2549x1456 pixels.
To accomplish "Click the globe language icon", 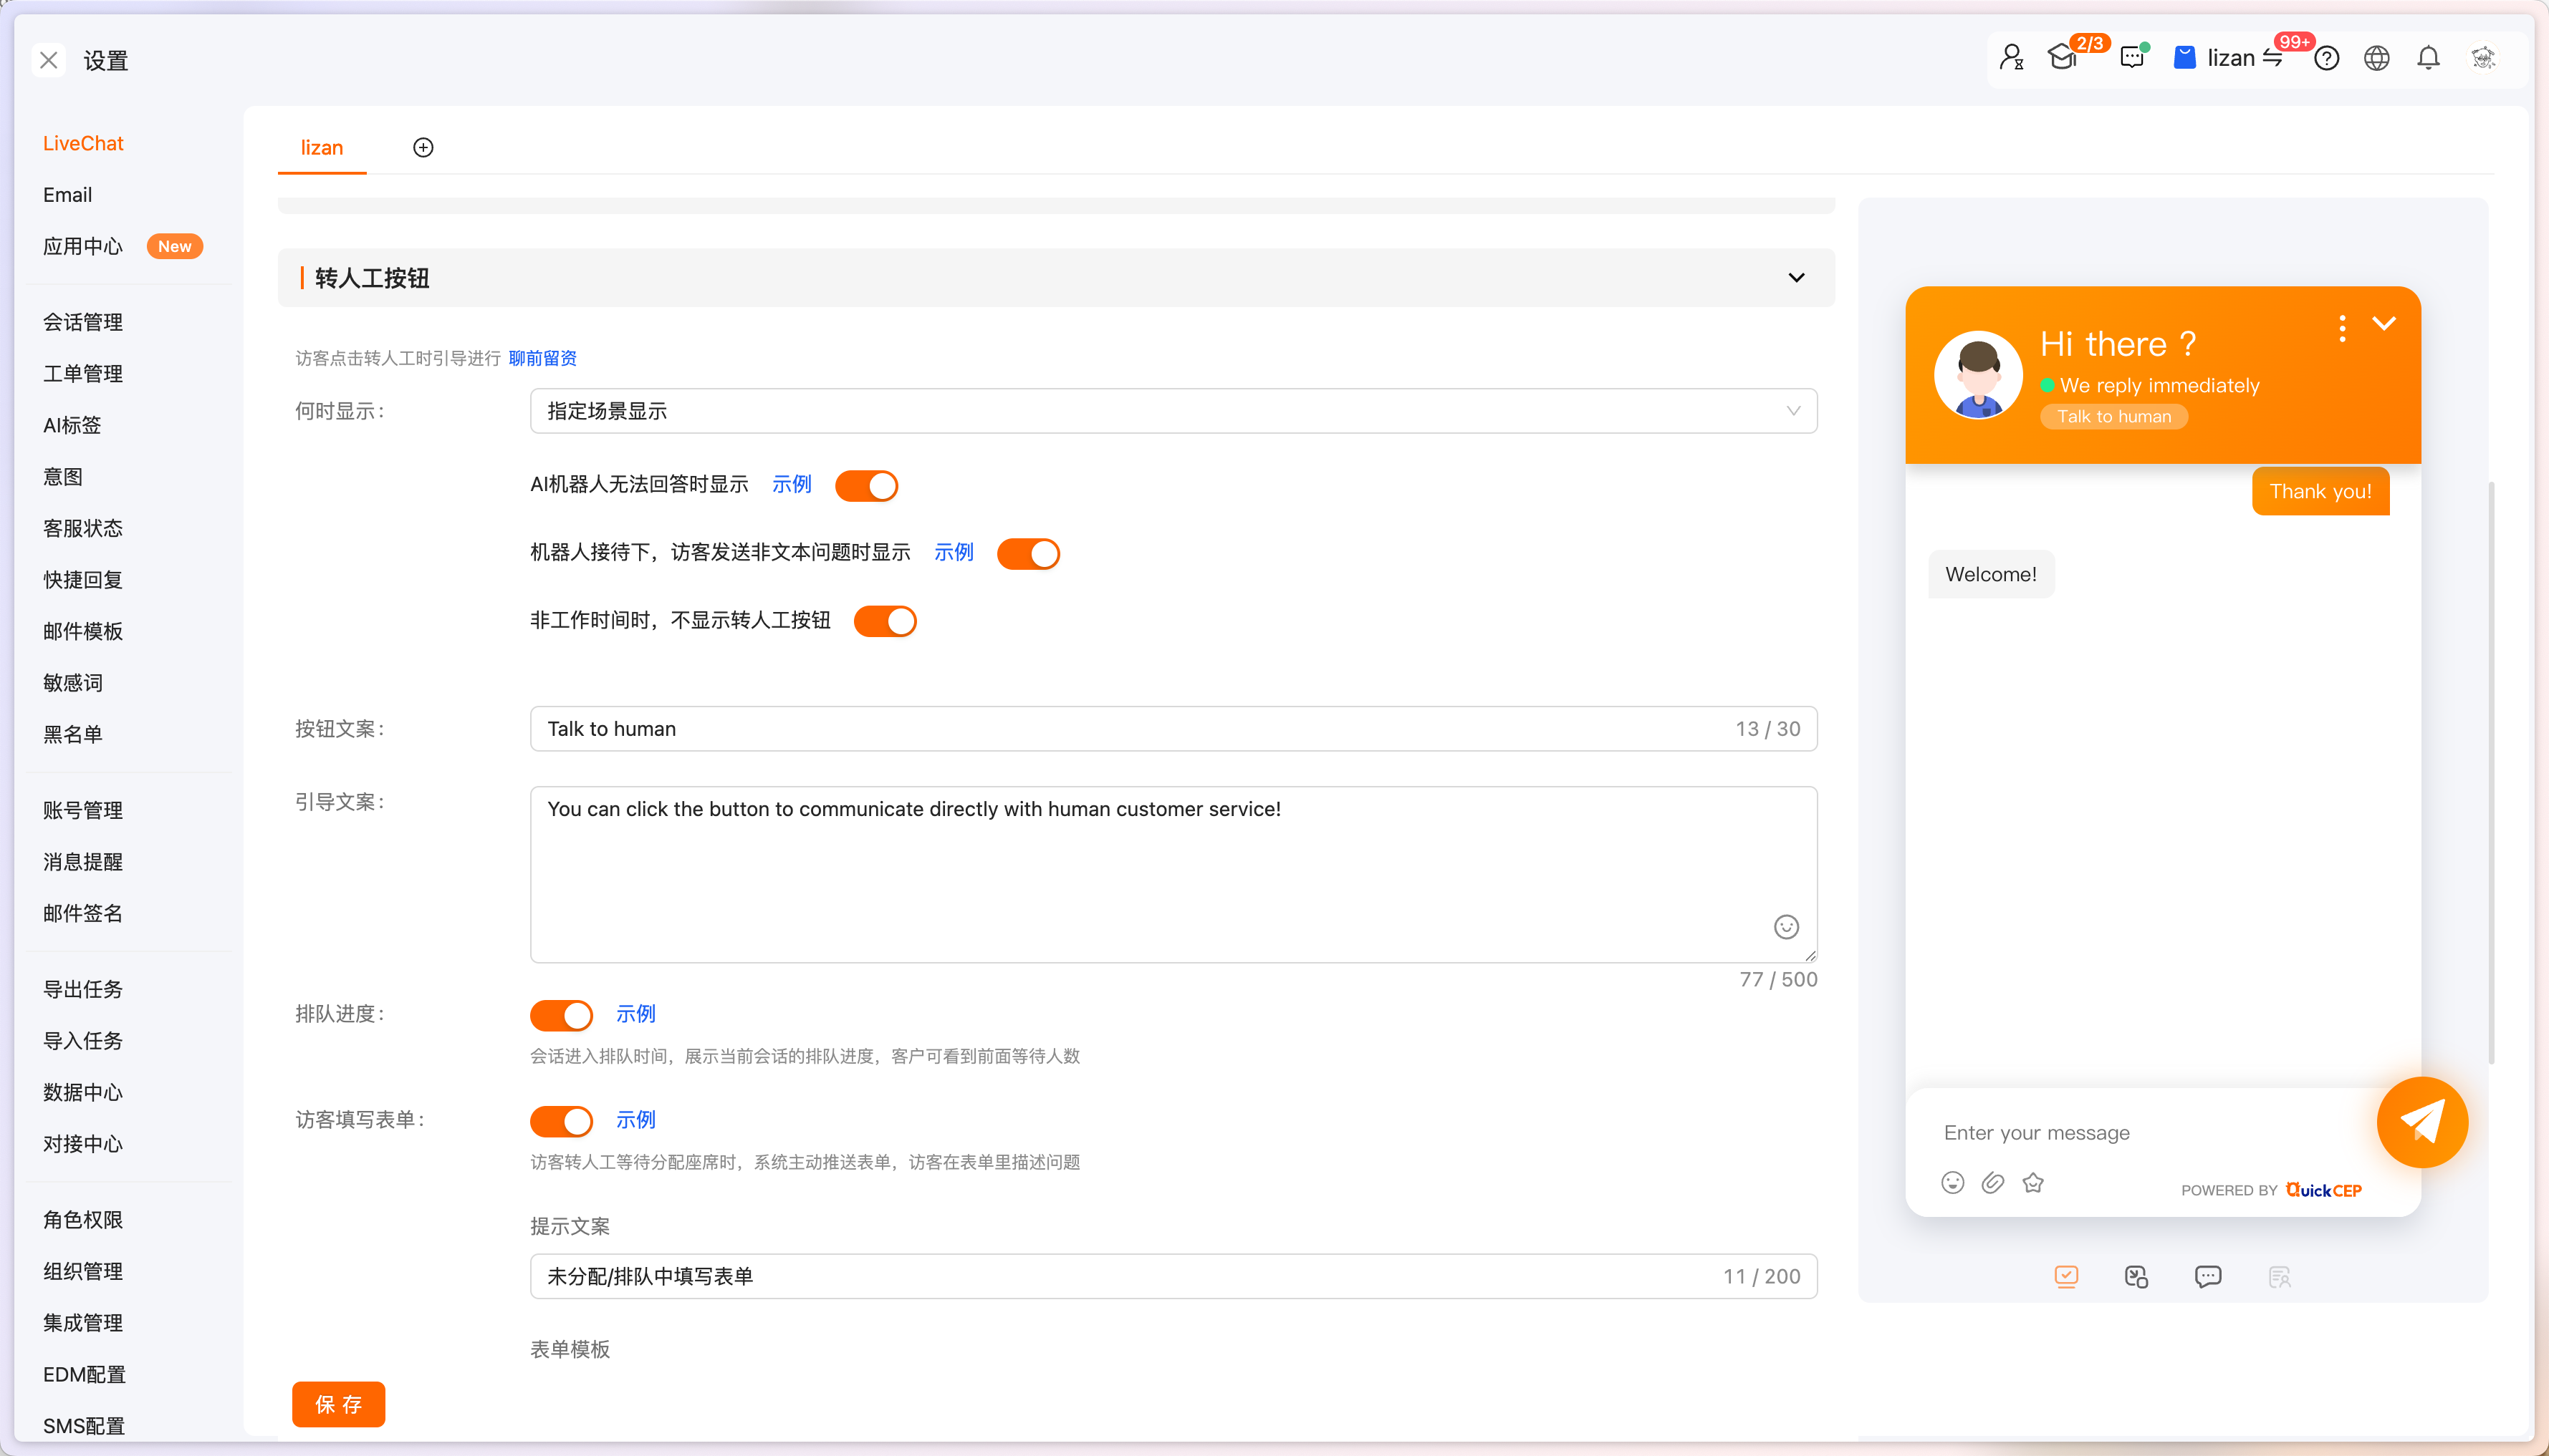I will coord(2377,59).
